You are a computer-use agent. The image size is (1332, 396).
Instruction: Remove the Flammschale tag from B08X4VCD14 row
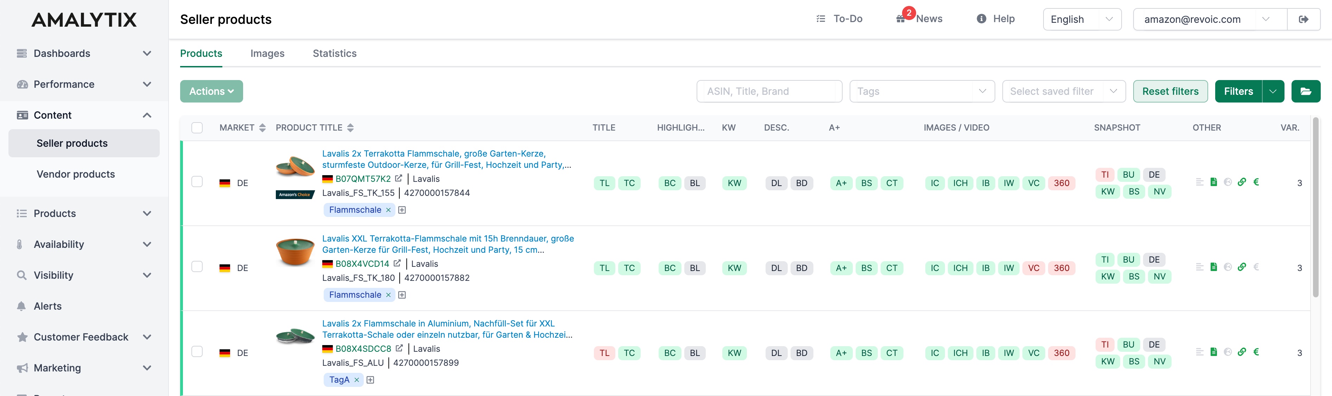tap(388, 295)
